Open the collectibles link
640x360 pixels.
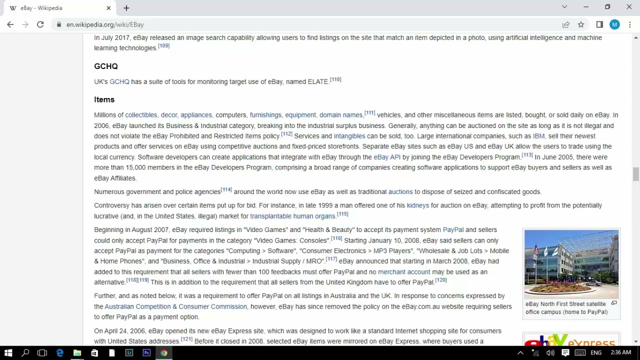[x=141, y=115]
